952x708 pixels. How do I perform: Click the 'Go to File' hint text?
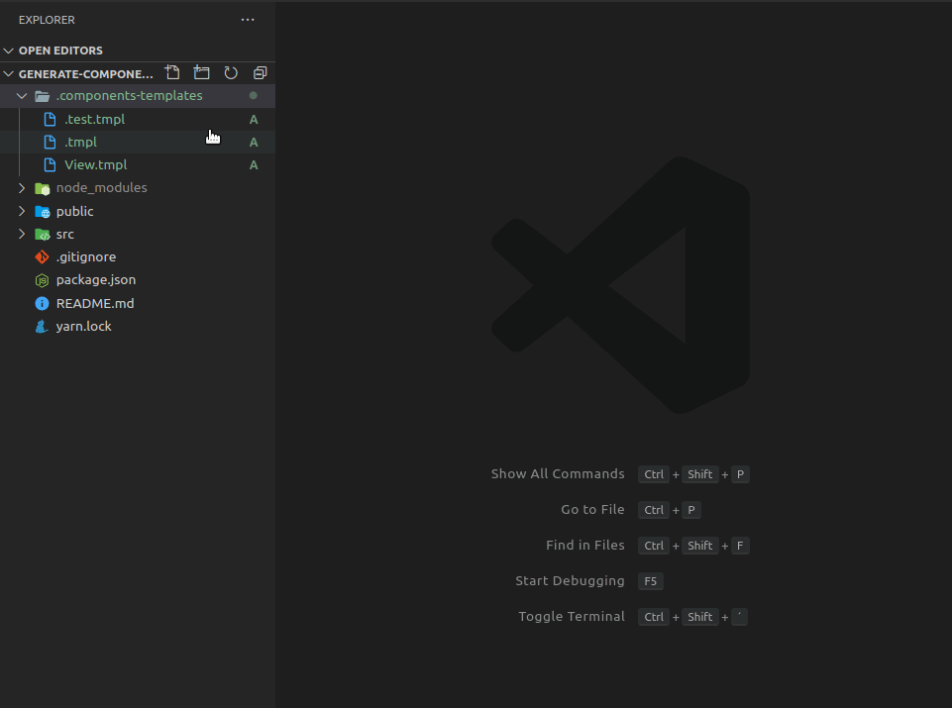coord(592,510)
